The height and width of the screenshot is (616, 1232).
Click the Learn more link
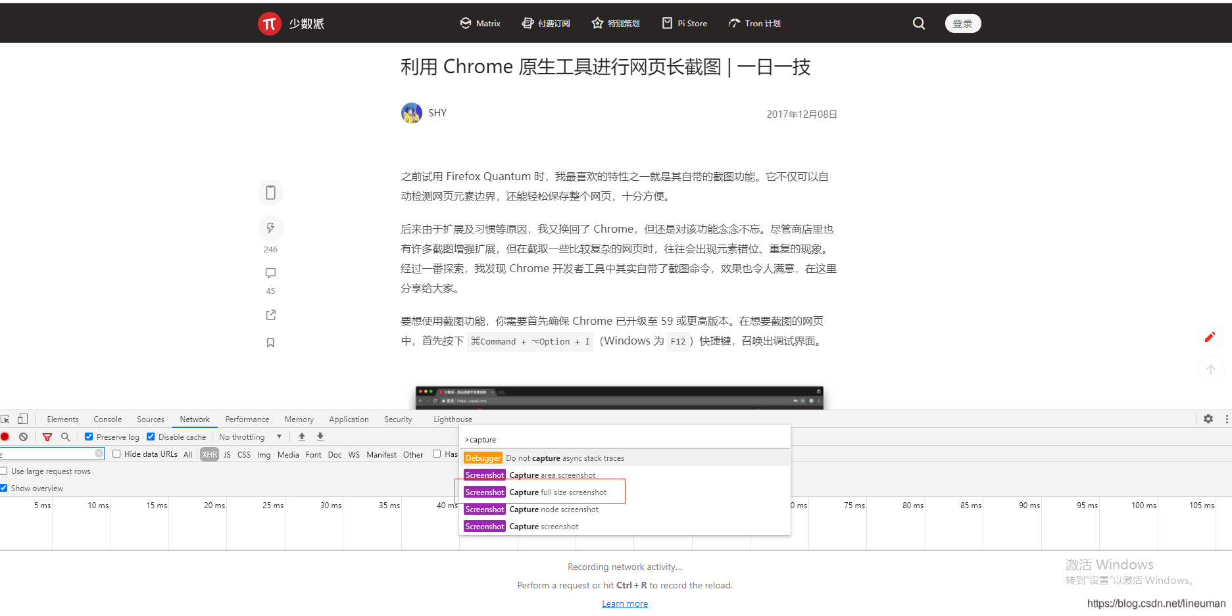coord(625,604)
